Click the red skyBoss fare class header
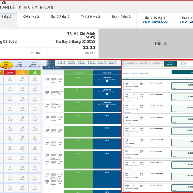The height and width of the screenshot is (193, 193). coord(9,73)
